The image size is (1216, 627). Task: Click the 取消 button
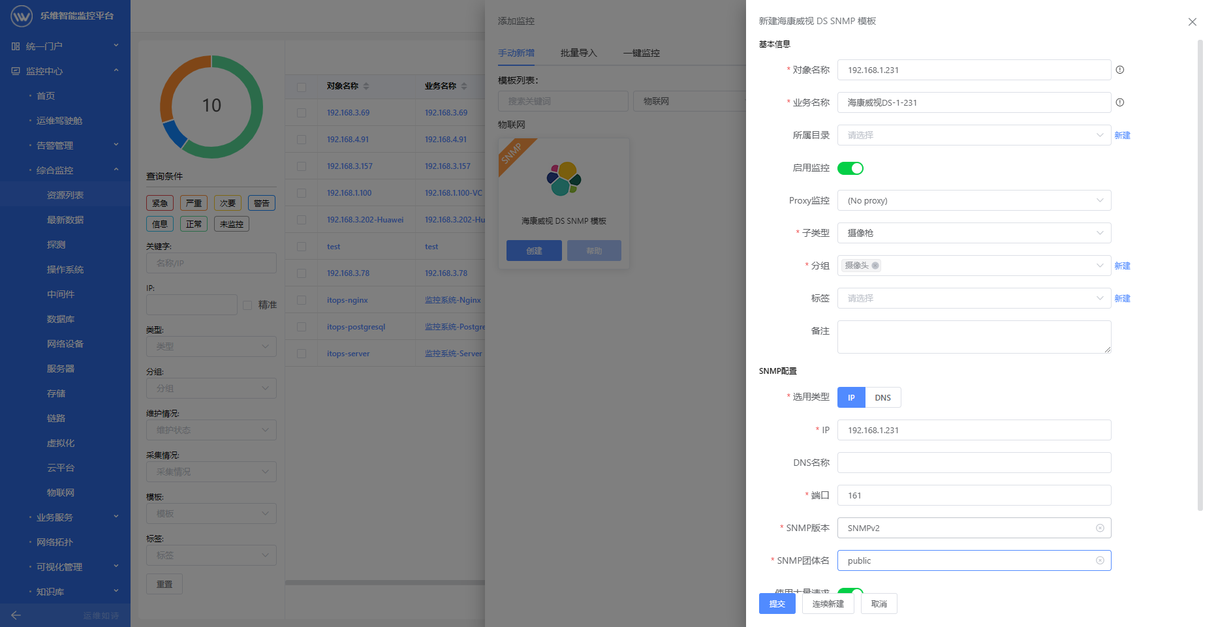tap(879, 604)
